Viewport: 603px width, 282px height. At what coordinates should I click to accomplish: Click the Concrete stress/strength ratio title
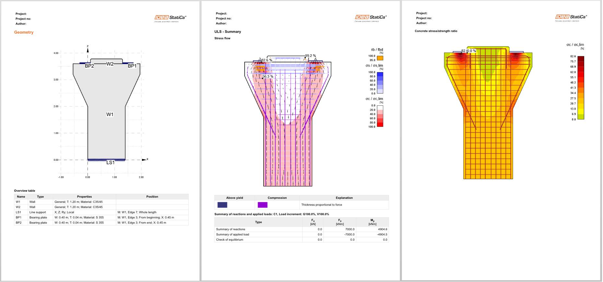pos(436,31)
